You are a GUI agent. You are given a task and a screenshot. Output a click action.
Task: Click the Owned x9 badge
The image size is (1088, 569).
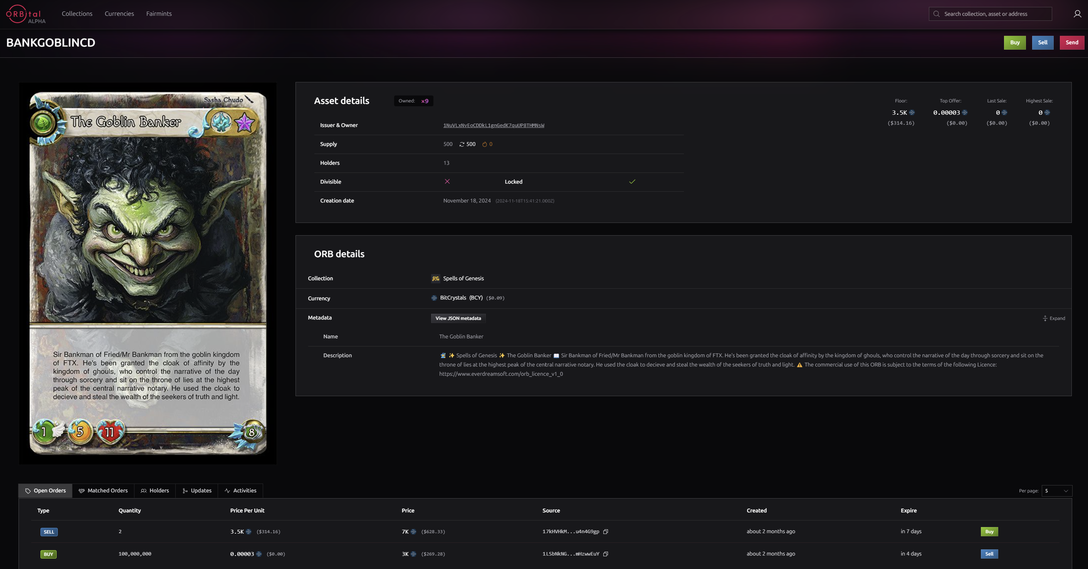pos(413,101)
